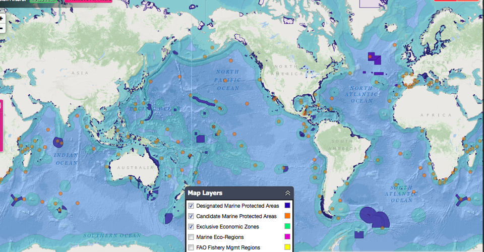
Task: Check the FAO Fishery Mgmt Regions box
Action: coord(191,247)
